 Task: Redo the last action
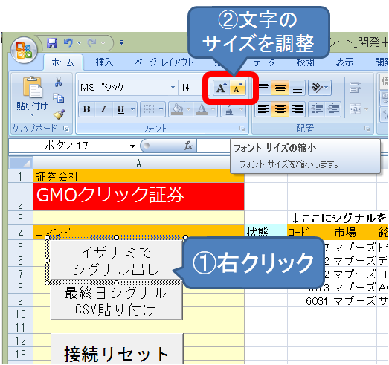coord(92,43)
